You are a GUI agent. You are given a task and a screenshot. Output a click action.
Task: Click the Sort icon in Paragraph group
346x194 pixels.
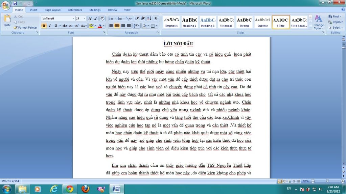pos(149,18)
